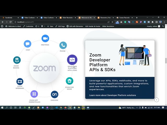Click Edit Header & Footer

[93, 26]
